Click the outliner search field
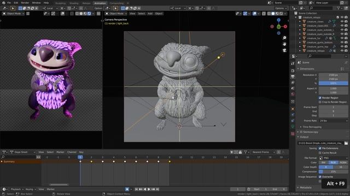 coord(322,8)
